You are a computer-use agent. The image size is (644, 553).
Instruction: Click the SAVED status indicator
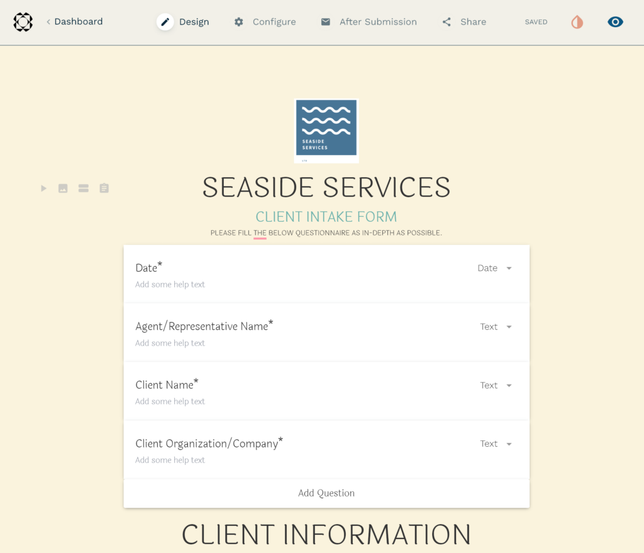(x=536, y=21)
